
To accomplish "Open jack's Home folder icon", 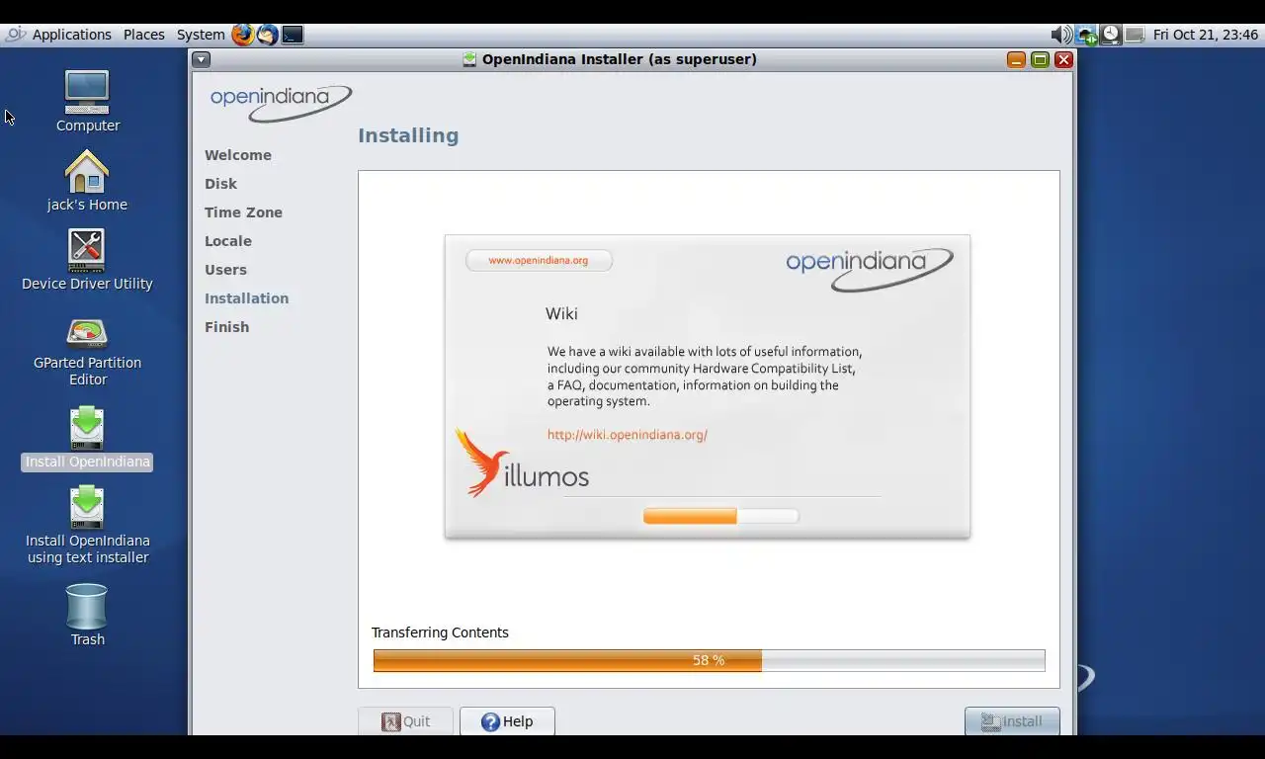I will [87, 180].
